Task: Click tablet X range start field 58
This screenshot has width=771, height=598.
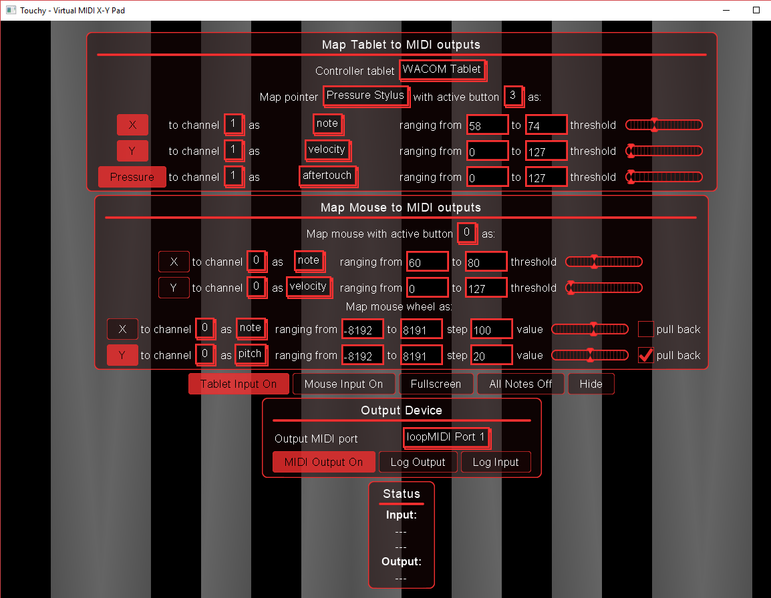Action: (488, 125)
